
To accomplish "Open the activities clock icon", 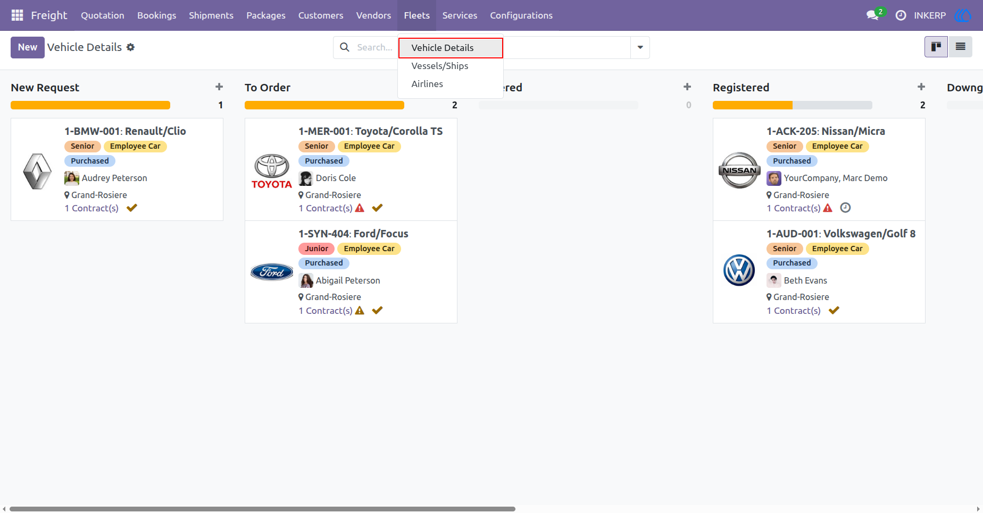I will pos(901,15).
